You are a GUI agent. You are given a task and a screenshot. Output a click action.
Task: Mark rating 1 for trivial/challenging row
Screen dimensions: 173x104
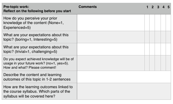point(147,49)
